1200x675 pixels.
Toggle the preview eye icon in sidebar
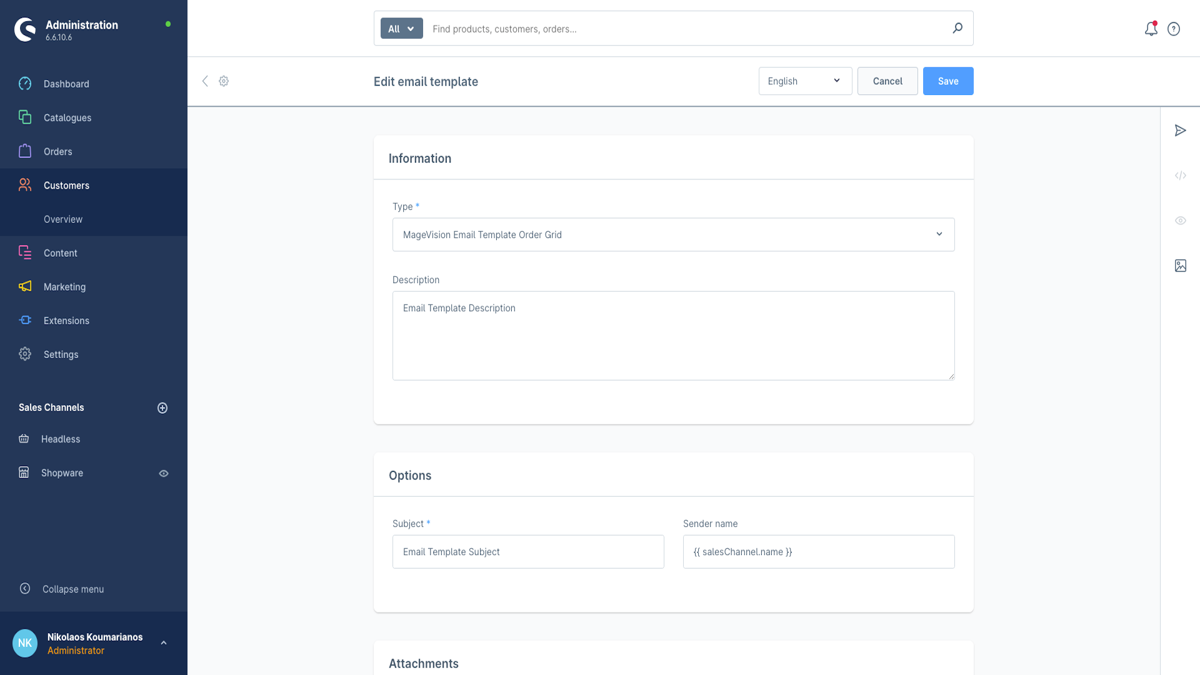(1180, 221)
